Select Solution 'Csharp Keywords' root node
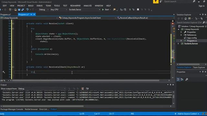 click(x=194, y=26)
